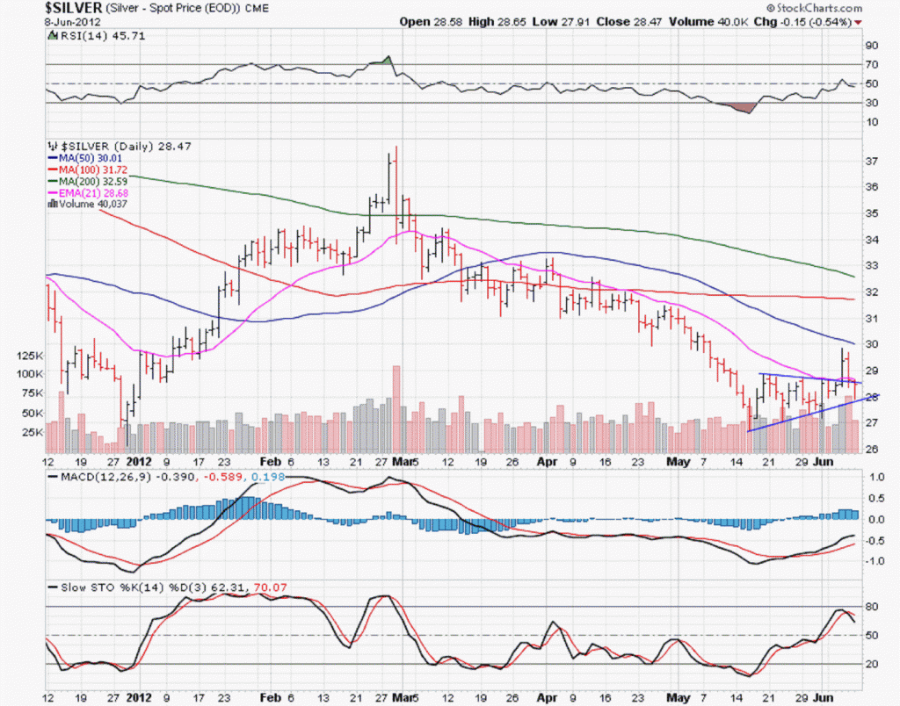
Task: Click the Volume bars legend icon
Action: 52,203
